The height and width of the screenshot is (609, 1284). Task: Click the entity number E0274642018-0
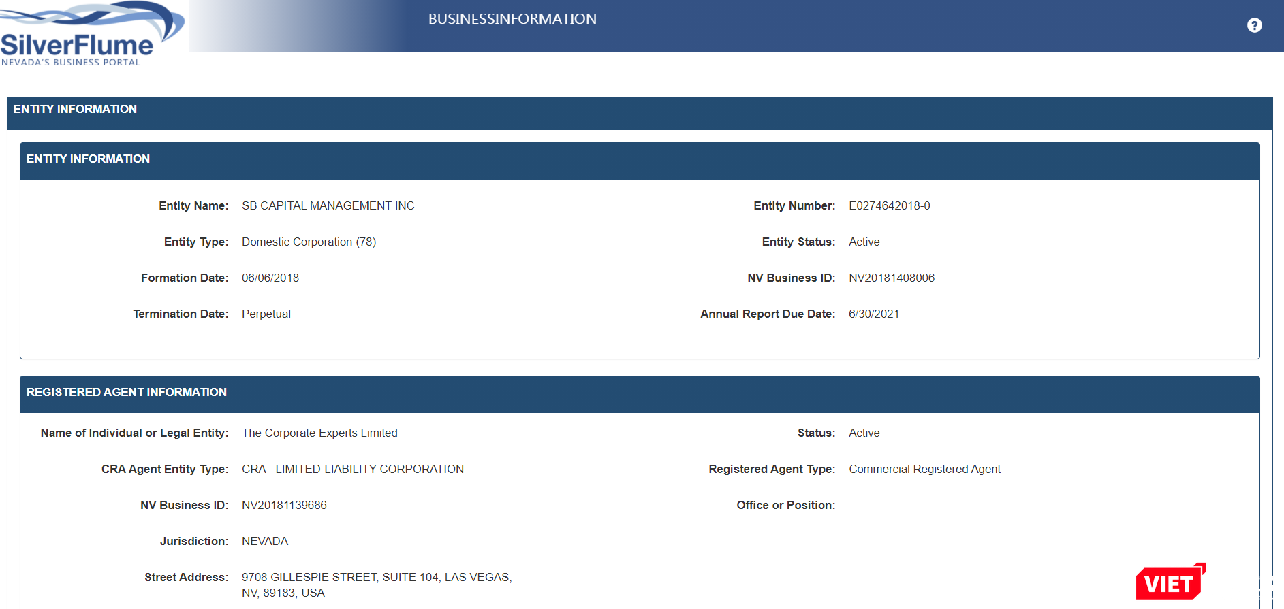point(889,205)
